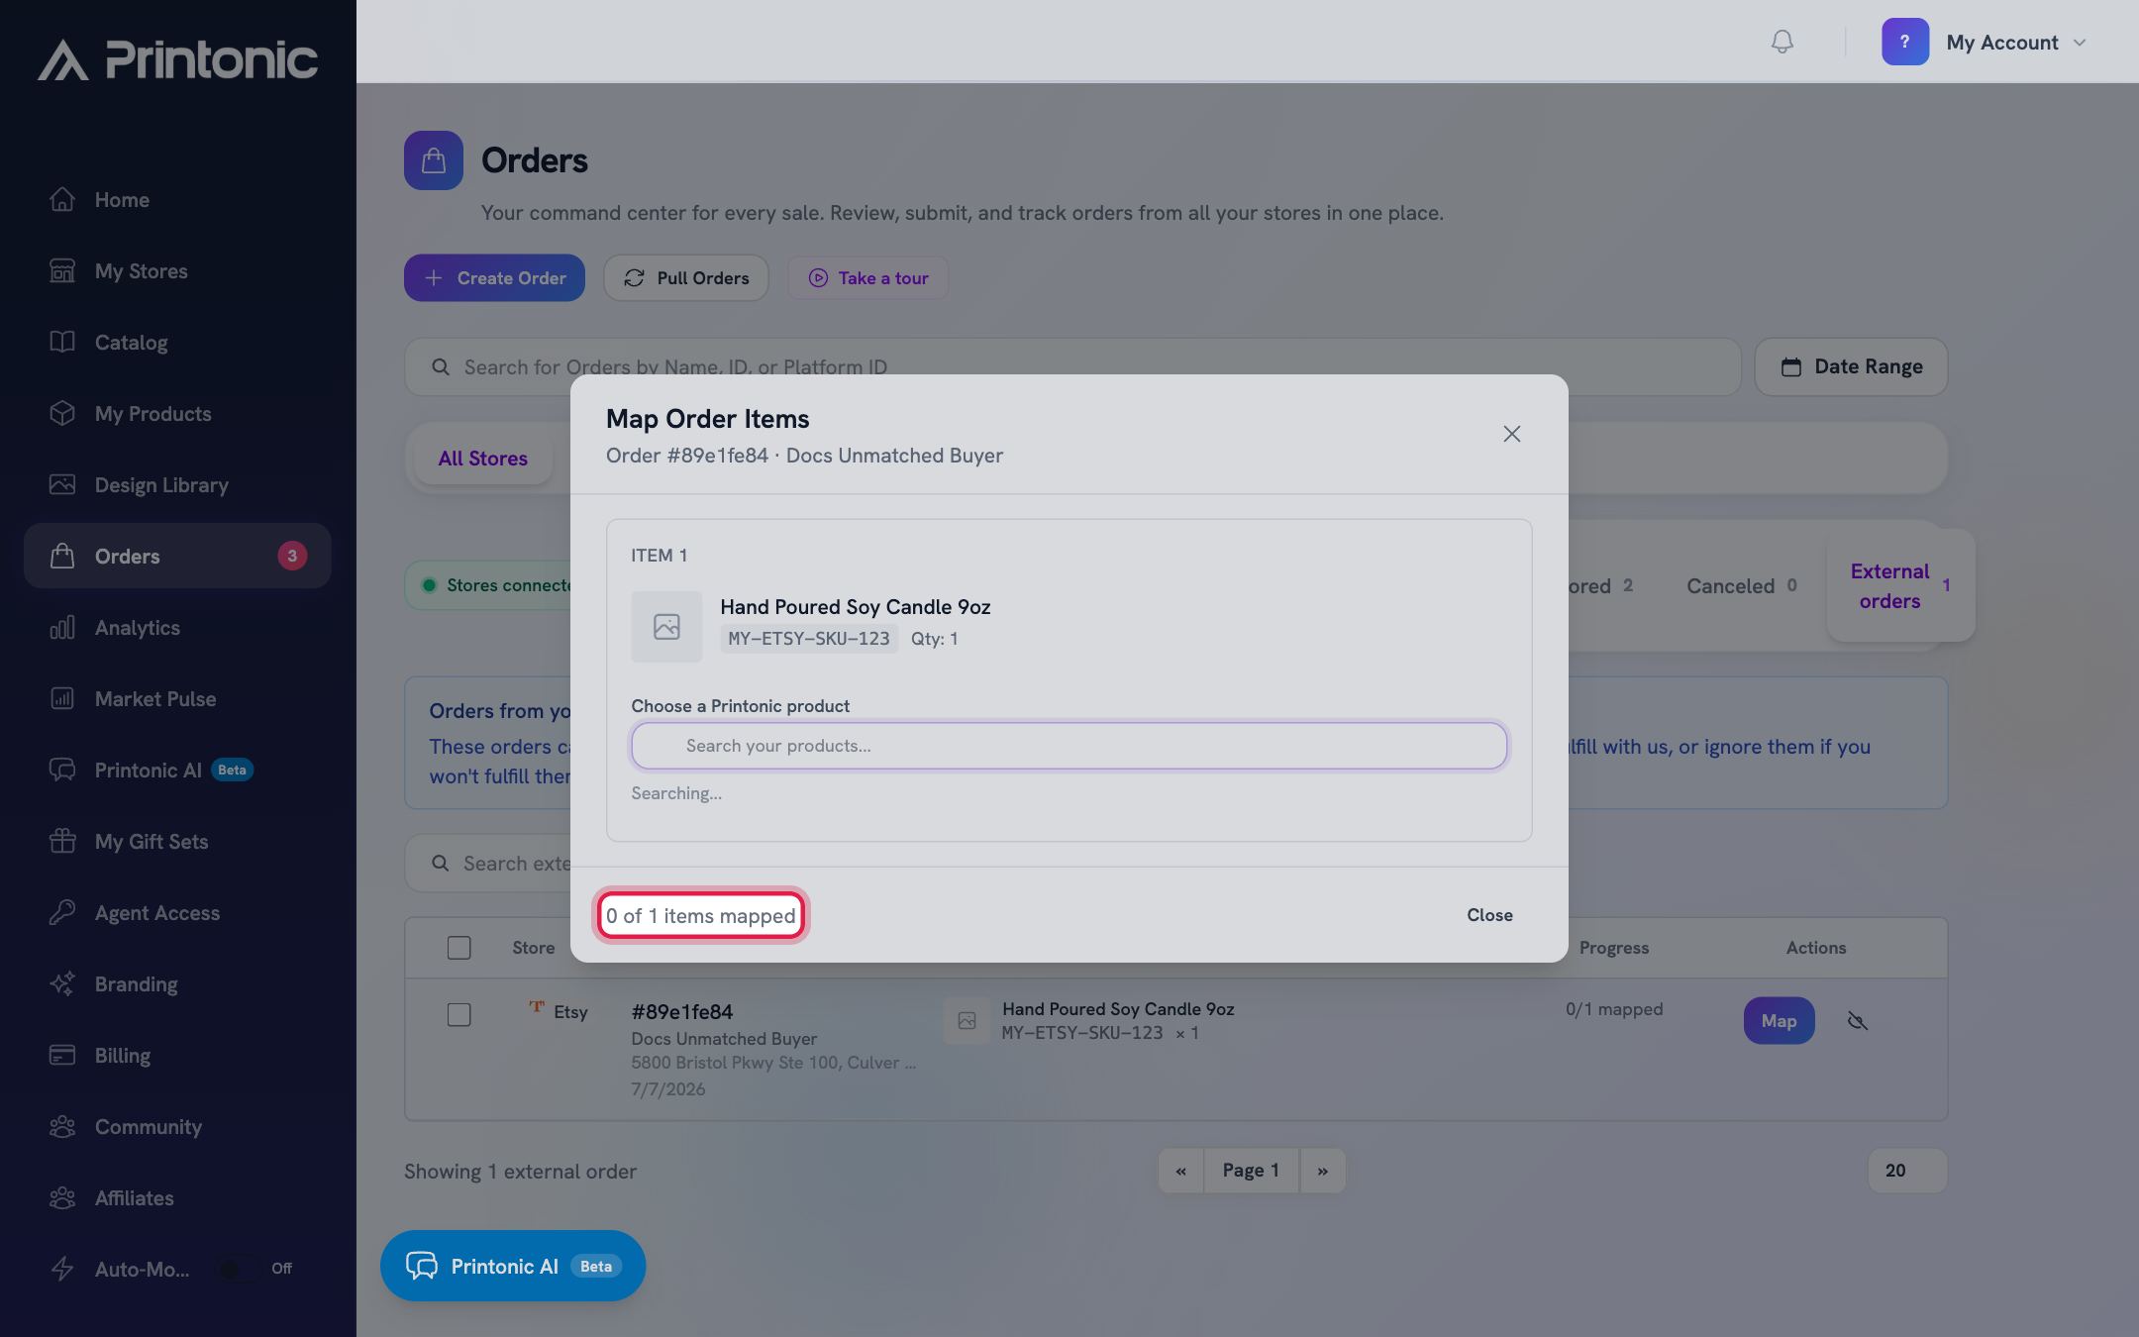Click the Progress column header
This screenshot has width=2139, height=1337.
(1614, 948)
